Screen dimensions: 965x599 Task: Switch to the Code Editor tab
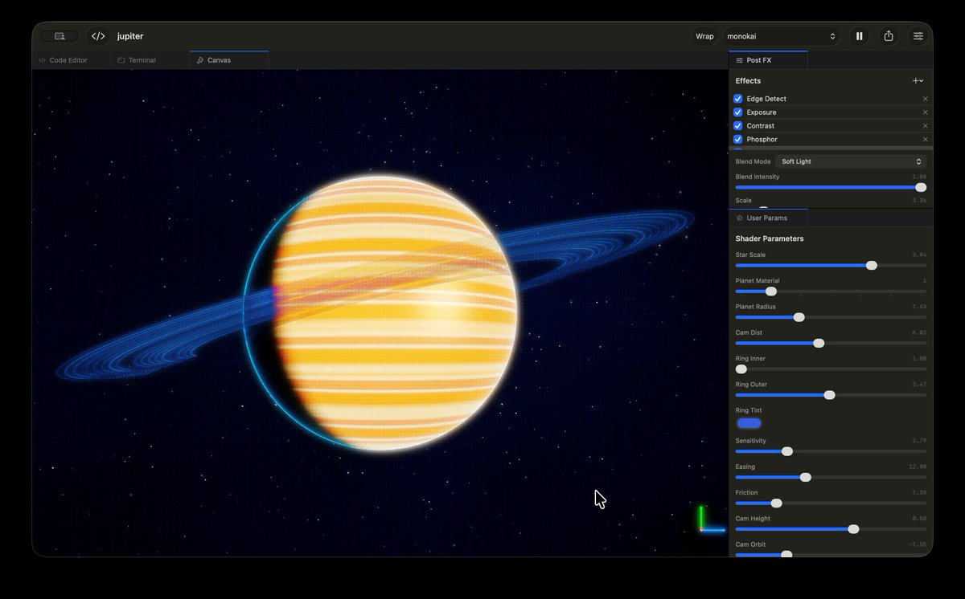[x=64, y=60]
